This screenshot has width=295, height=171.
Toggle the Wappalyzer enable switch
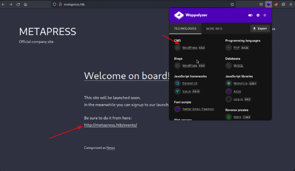(x=251, y=15)
